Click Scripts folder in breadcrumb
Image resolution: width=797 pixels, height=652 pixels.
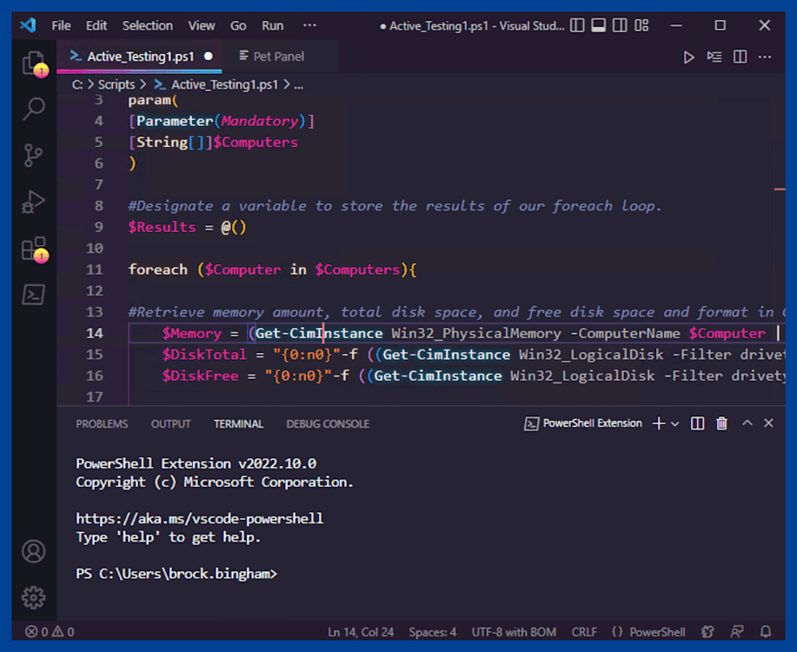pos(116,84)
